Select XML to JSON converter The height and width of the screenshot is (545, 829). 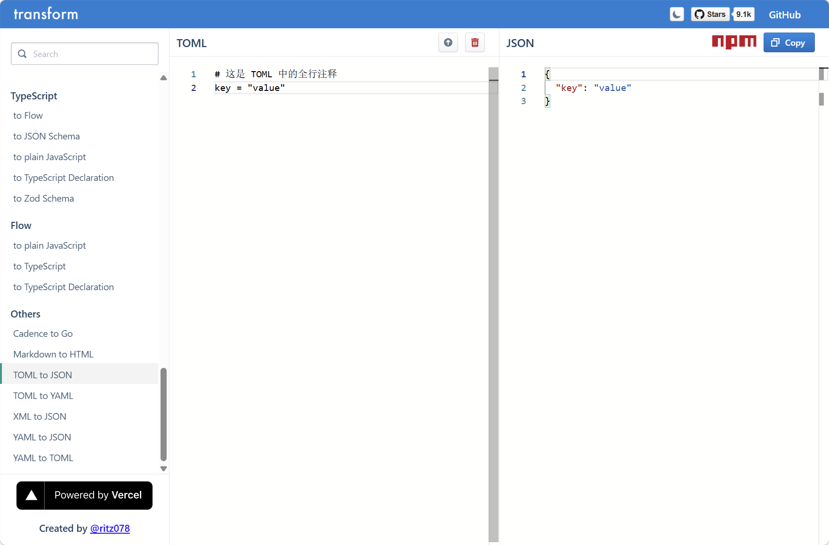(40, 416)
